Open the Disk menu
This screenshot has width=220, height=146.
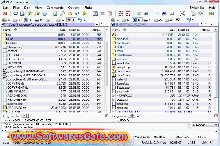(27, 8)
